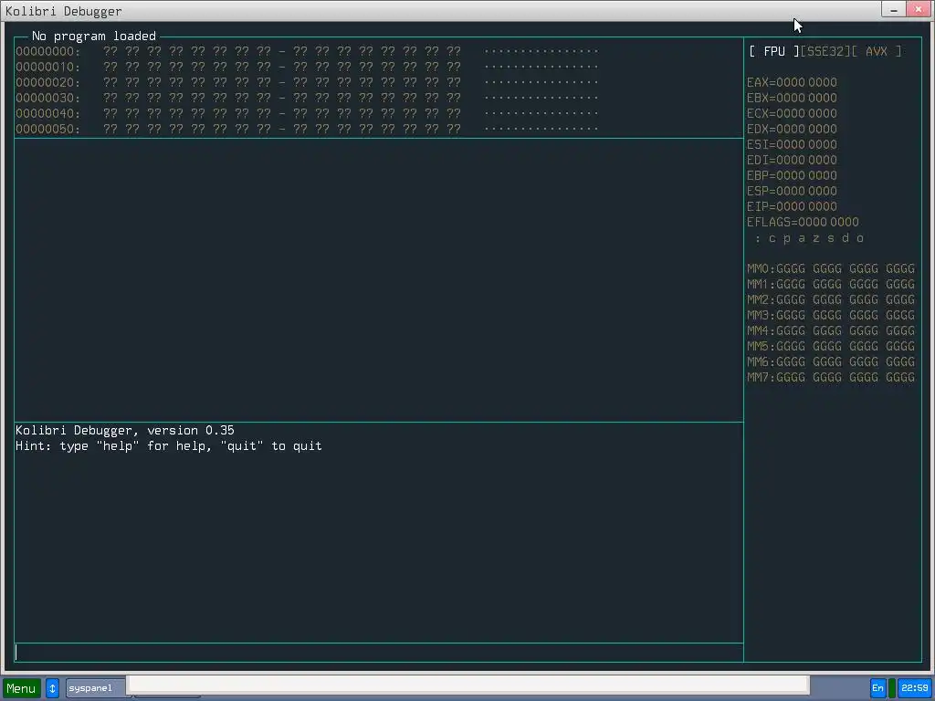Click memory dump address 00000050
This screenshot has height=701, width=935.
[x=47, y=129]
